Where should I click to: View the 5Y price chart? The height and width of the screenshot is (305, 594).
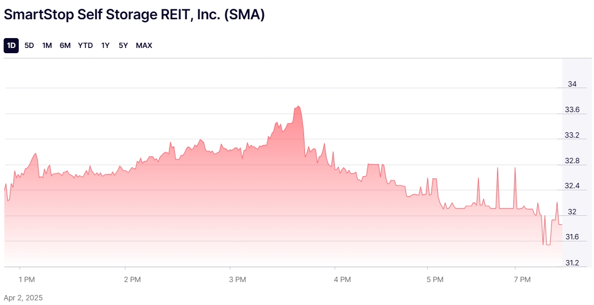(x=123, y=45)
